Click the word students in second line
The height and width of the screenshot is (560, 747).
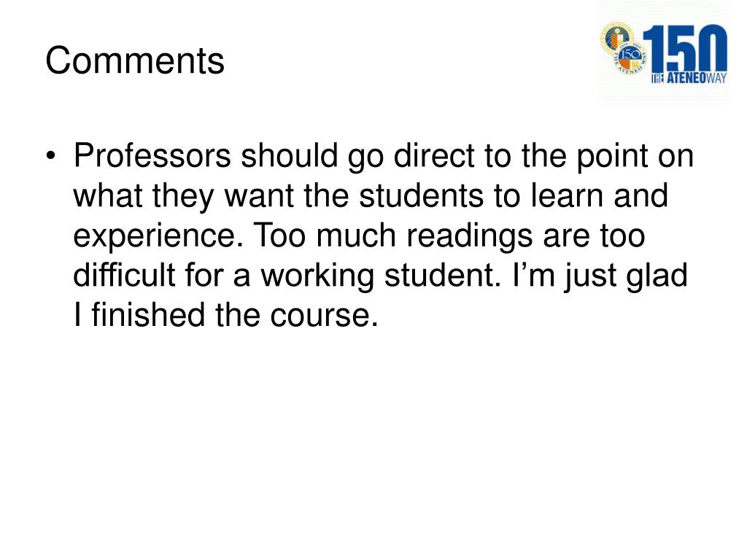coord(421,195)
